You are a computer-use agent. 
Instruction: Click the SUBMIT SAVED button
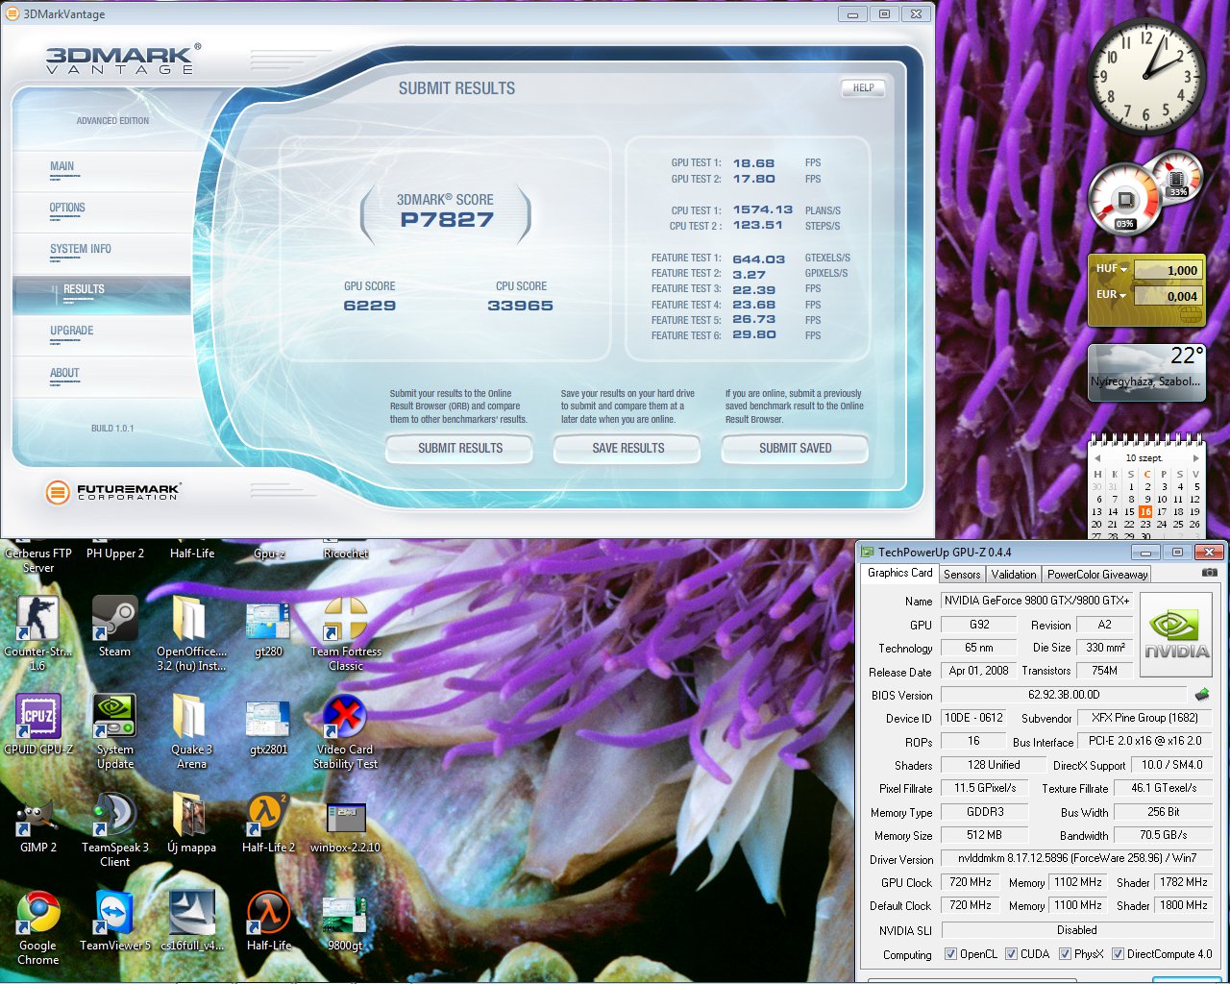tap(796, 449)
